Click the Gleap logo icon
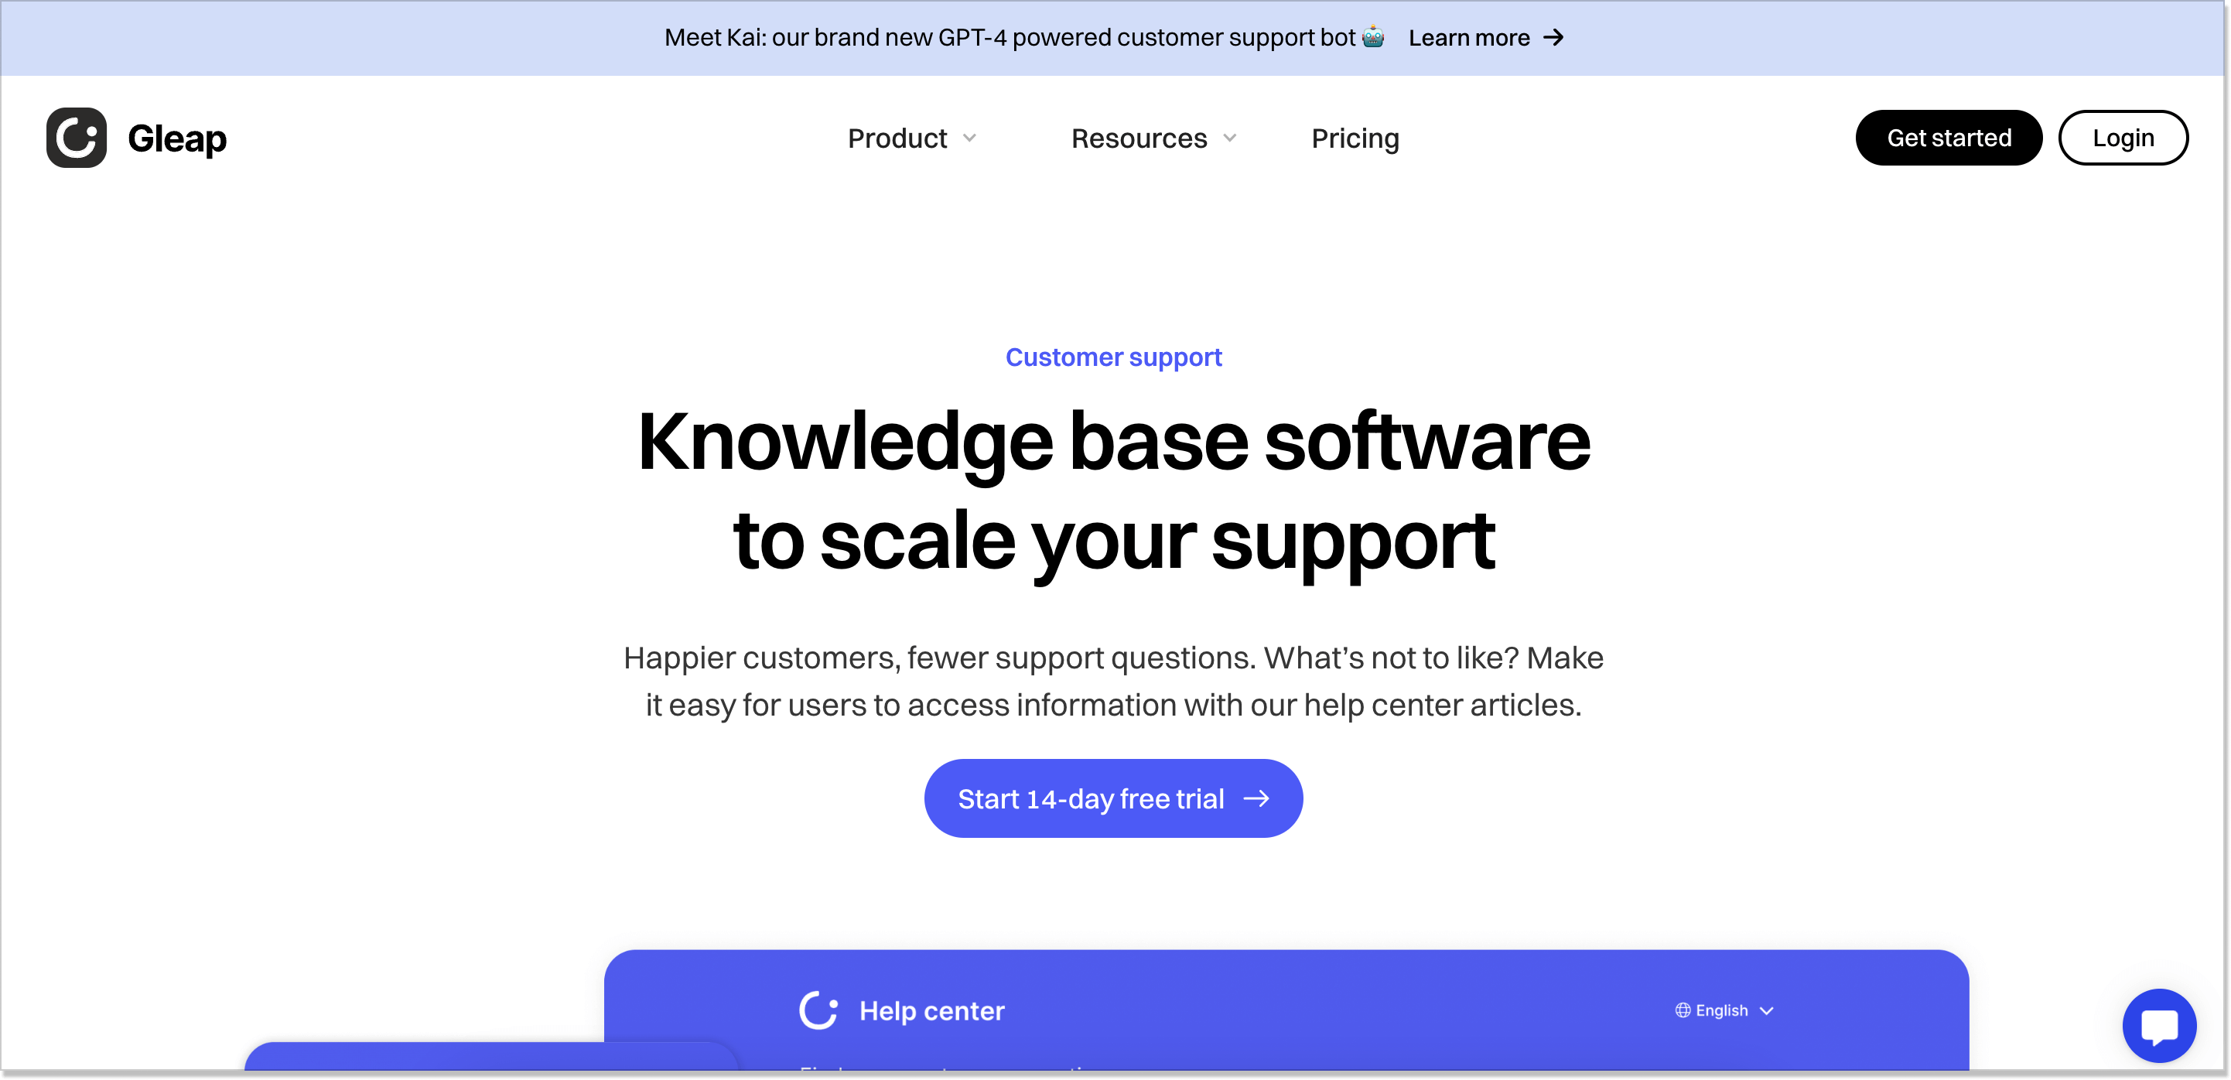Image resolution: width=2231 pixels, height=1080 pixels. [x=75, y=137]
